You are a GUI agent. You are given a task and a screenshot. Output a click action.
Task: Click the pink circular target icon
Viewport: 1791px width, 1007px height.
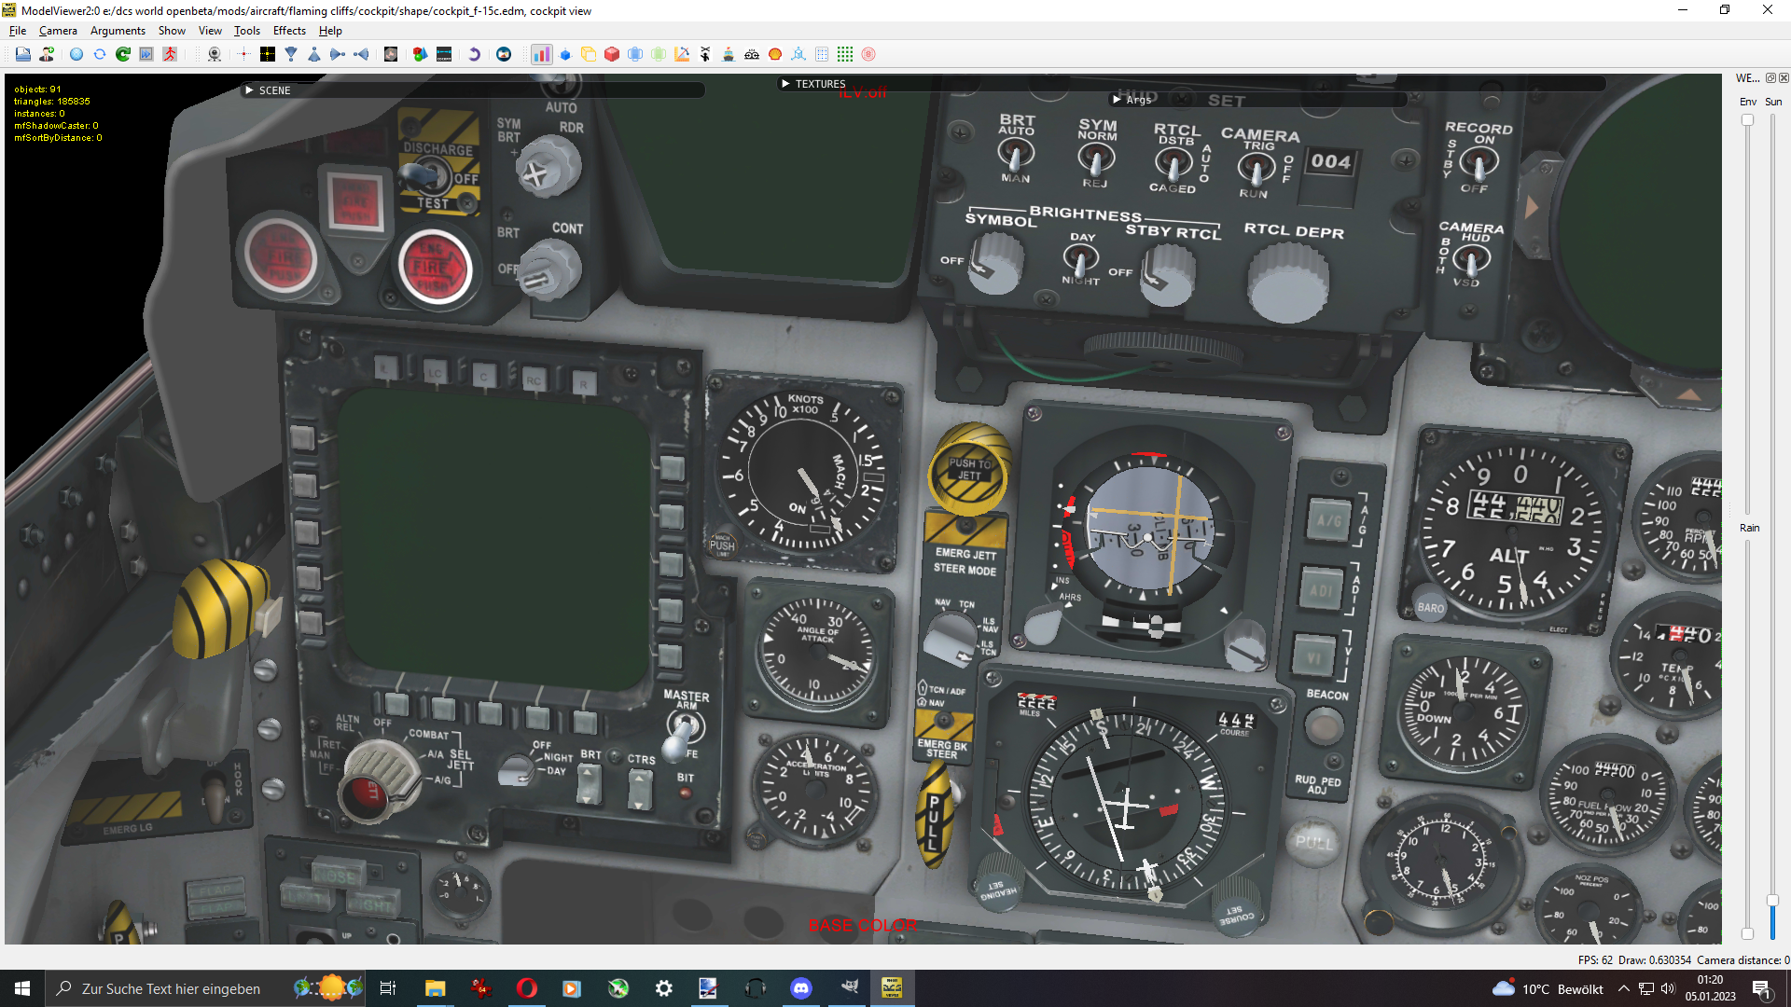(x=868, y=54)
